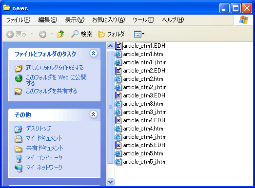The image size is (255, 188).
Task: Click このフォルダを共有する link
Action: point(52,91)
